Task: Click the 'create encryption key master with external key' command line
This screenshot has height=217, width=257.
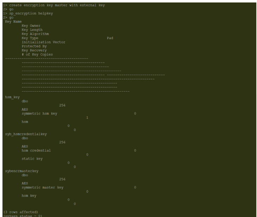Action: coord(57,5)
